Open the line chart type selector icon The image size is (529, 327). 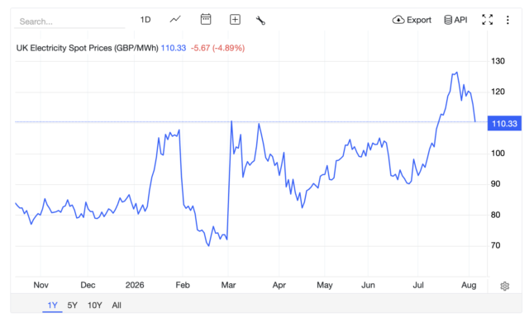pyautogui.click(x=175, y=20)
